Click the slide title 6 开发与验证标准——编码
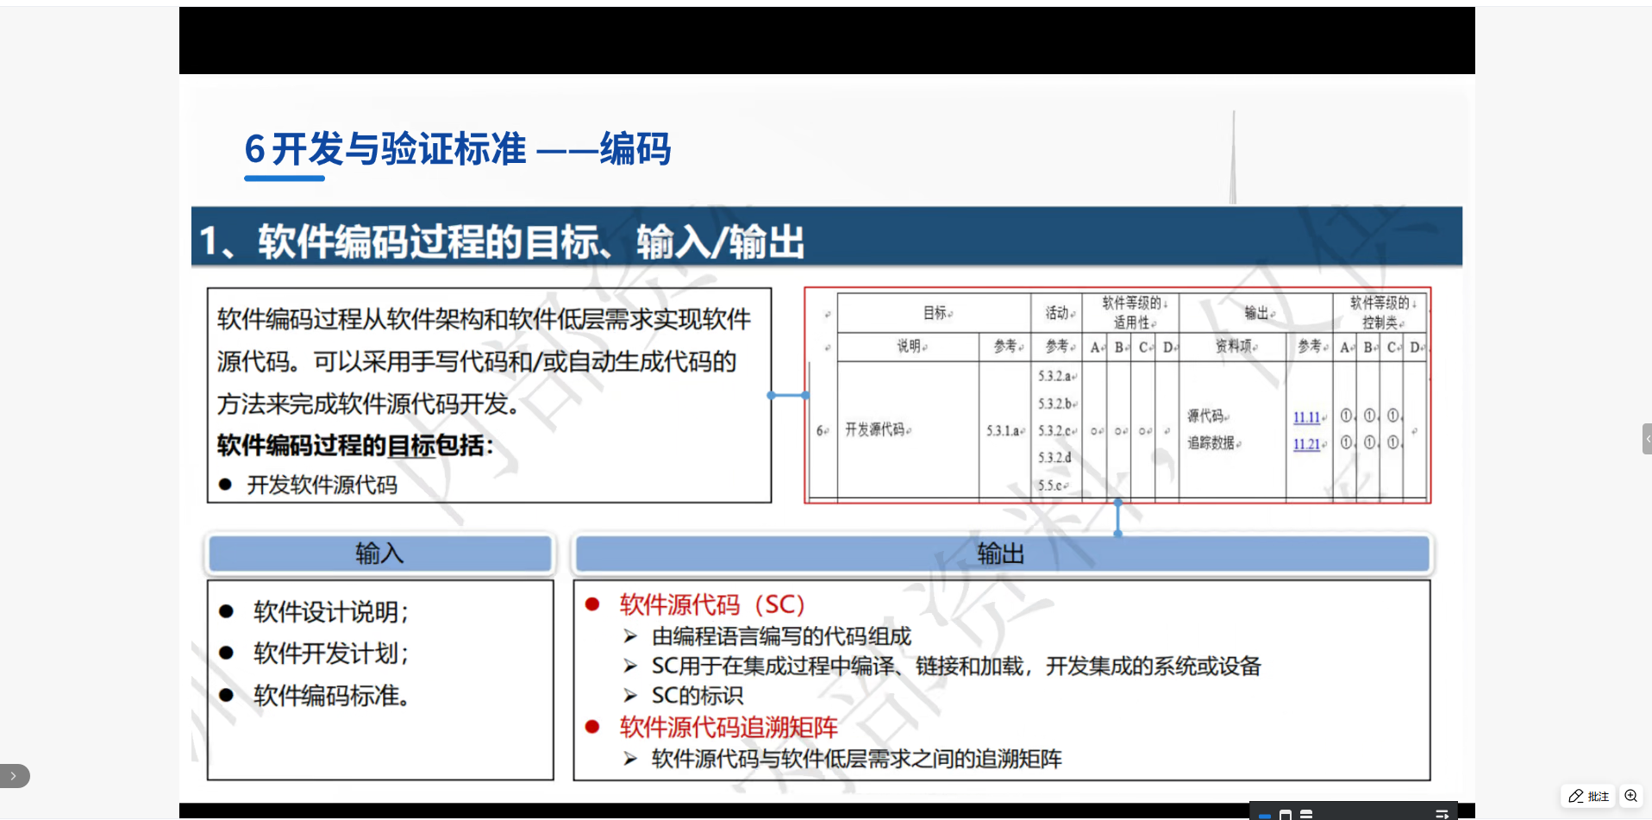The height and width of the screenshot is (820, 1652). click(x=458, y=149)
